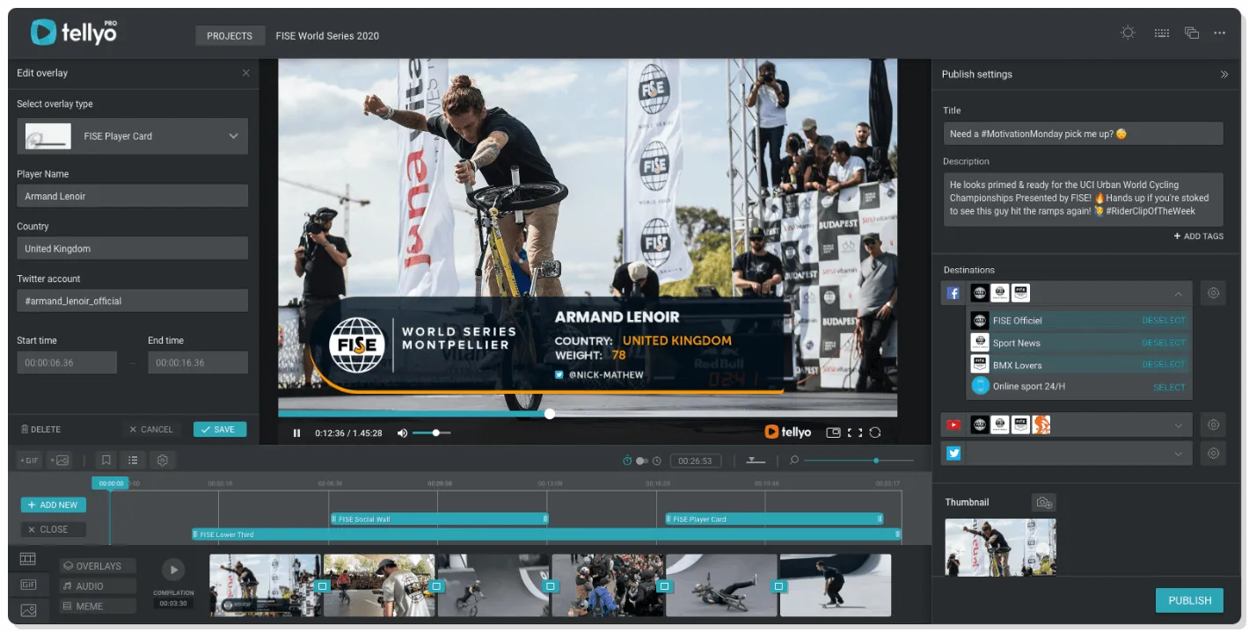Open the PROJECTS tab

tap(230, 36)
